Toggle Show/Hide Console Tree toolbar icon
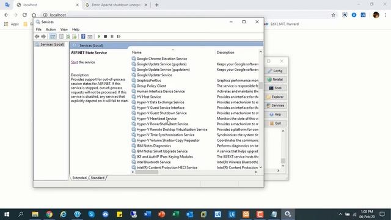Screen dimensions: 391x220 click(53, 37)
